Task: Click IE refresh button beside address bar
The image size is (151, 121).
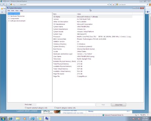Action: [110, 4]
